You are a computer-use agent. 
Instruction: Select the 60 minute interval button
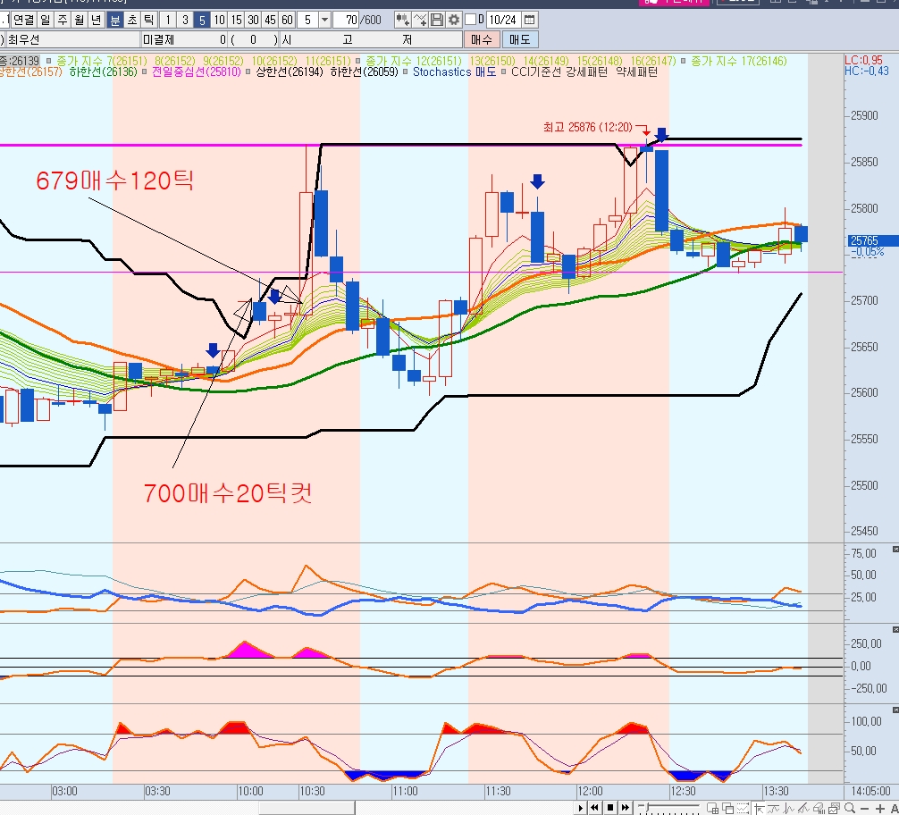point(287,20)
